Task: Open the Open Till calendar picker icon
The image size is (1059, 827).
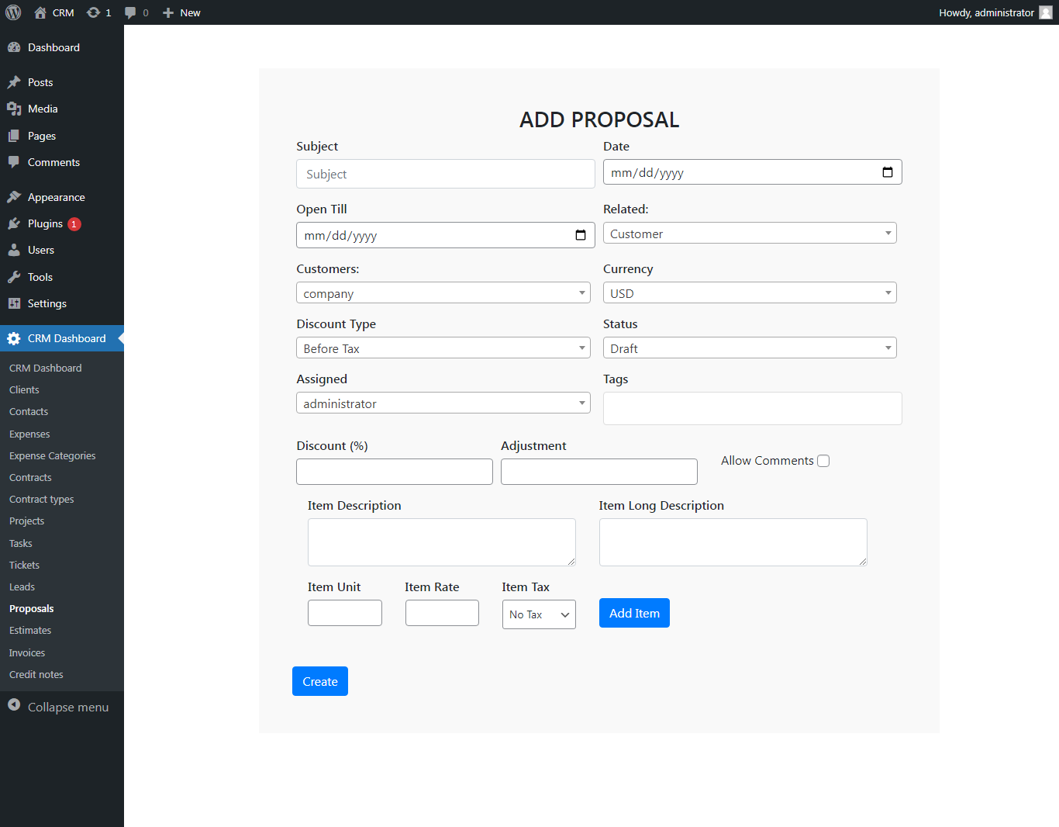Action: pyautogui.click(x=581, y=234)
